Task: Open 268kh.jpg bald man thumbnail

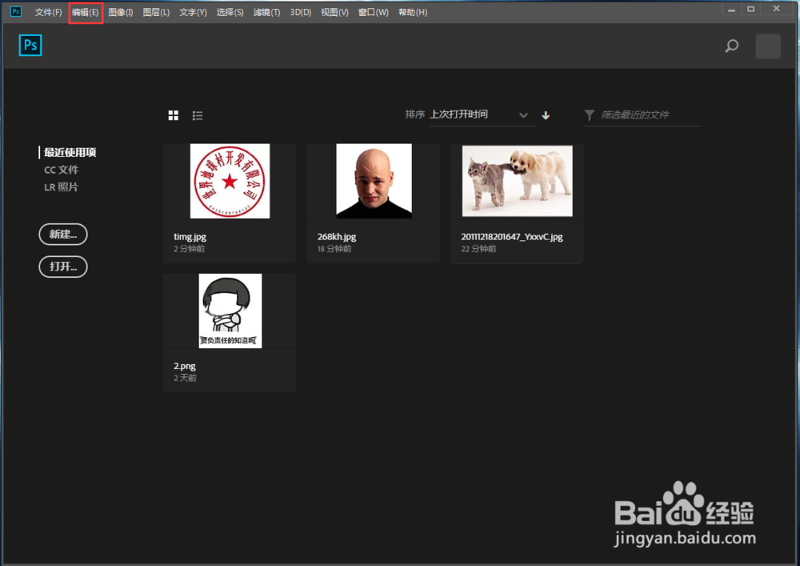Action: click(374, 181)
